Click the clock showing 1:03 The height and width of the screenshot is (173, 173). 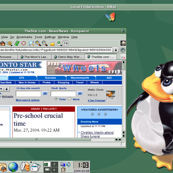click(x=81, y=165)
